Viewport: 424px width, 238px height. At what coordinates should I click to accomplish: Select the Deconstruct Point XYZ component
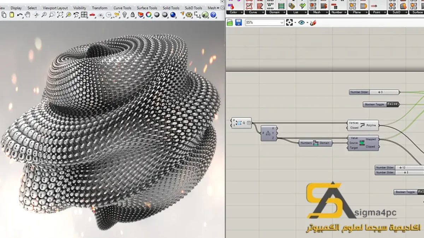point(269,133)
